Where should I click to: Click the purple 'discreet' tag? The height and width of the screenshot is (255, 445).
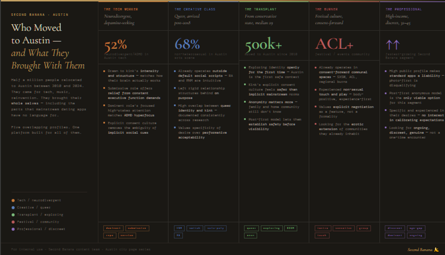(395, 228)
